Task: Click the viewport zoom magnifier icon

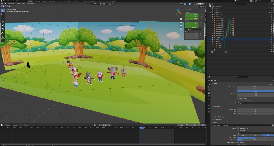Action: [x=181, y=19]
